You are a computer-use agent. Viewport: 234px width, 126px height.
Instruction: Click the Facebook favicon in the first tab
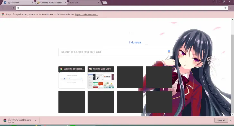tap(5, 3)
